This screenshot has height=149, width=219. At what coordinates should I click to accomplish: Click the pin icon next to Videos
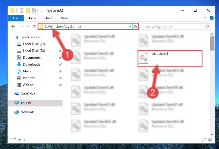(60, 85)
